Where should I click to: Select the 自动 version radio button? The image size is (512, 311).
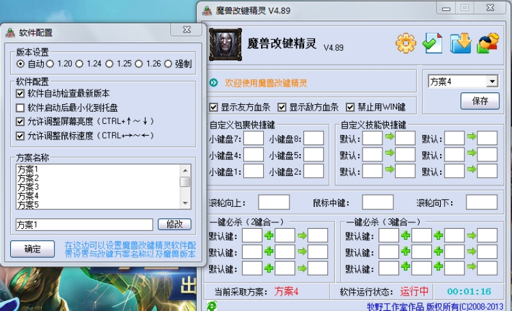[21, 64]
